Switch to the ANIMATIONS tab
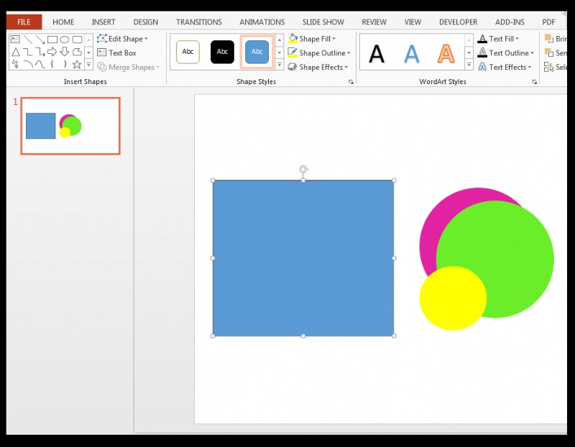Viewport: 575px width, 447px height. point(262,22)
